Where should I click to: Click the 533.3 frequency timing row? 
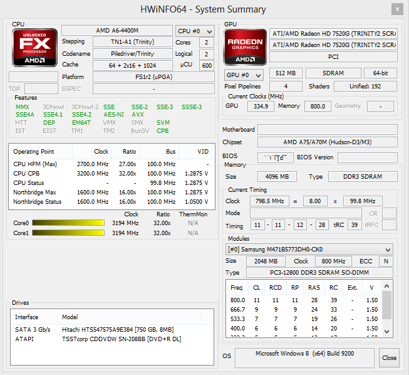(x=304, y=319)
